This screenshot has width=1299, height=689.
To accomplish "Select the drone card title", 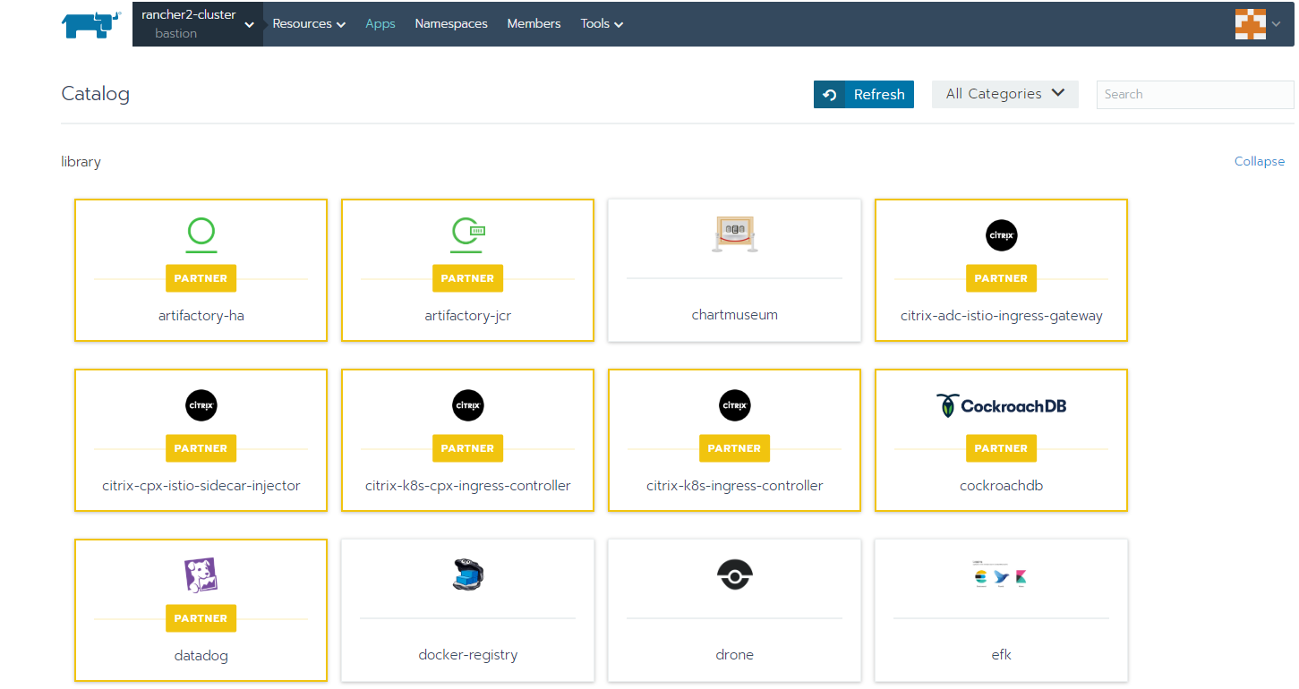I will [x=735, y=655].
